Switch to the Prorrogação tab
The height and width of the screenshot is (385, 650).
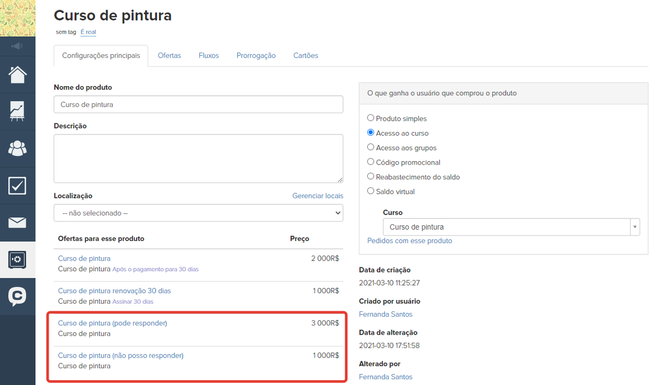(x=256, y=56)
